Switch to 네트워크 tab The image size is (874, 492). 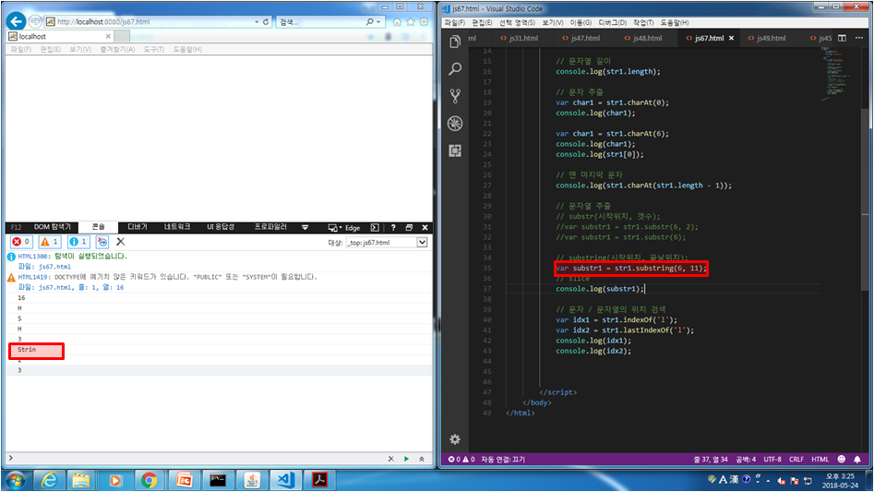click(x=177, y=227)
